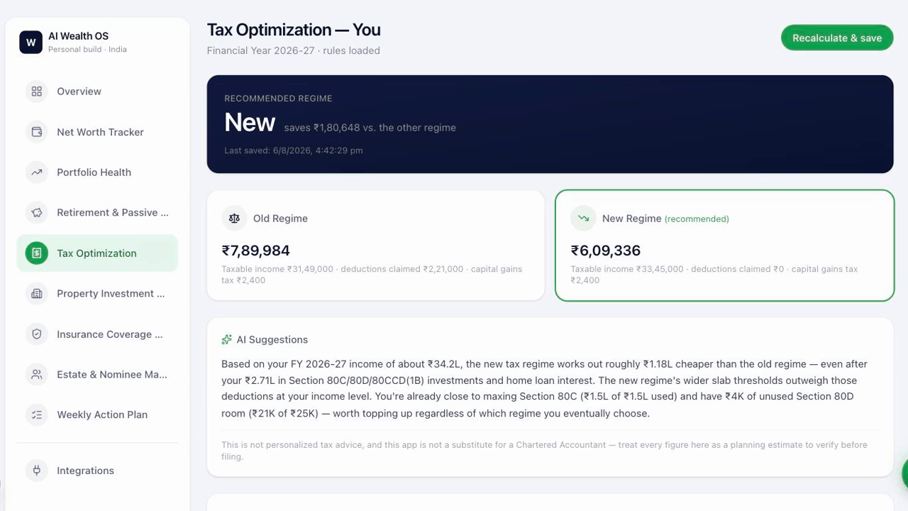Screen dimensions: 908x511
Task: Open the Overview page
Action: click(x=97, y=92)
